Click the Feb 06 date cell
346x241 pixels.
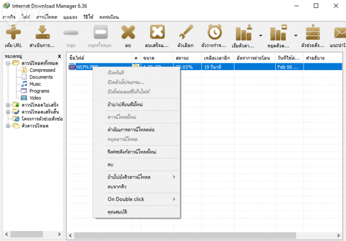pyautogui.click(x=289, y=67)
